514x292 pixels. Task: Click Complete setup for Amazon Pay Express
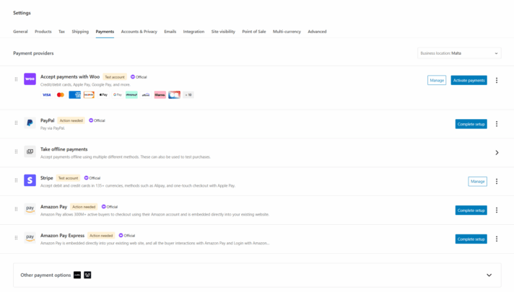pos(471,239)
